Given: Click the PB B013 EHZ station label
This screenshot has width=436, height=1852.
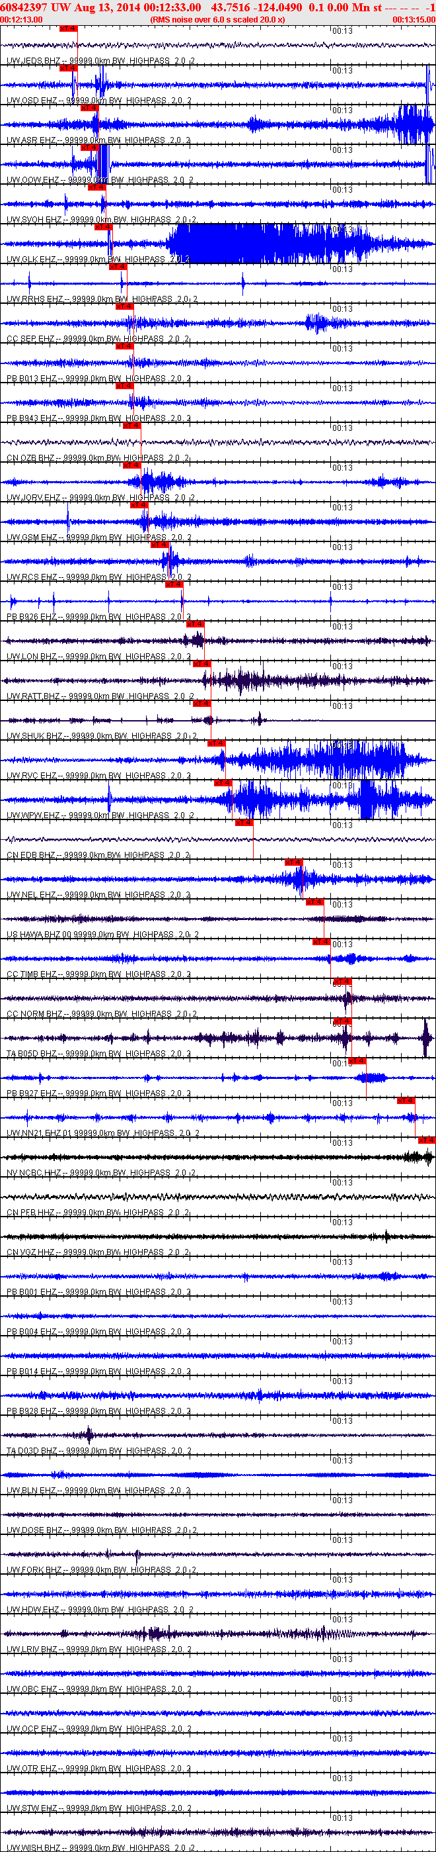Looking at the screenshot, I should coord(99,378).
